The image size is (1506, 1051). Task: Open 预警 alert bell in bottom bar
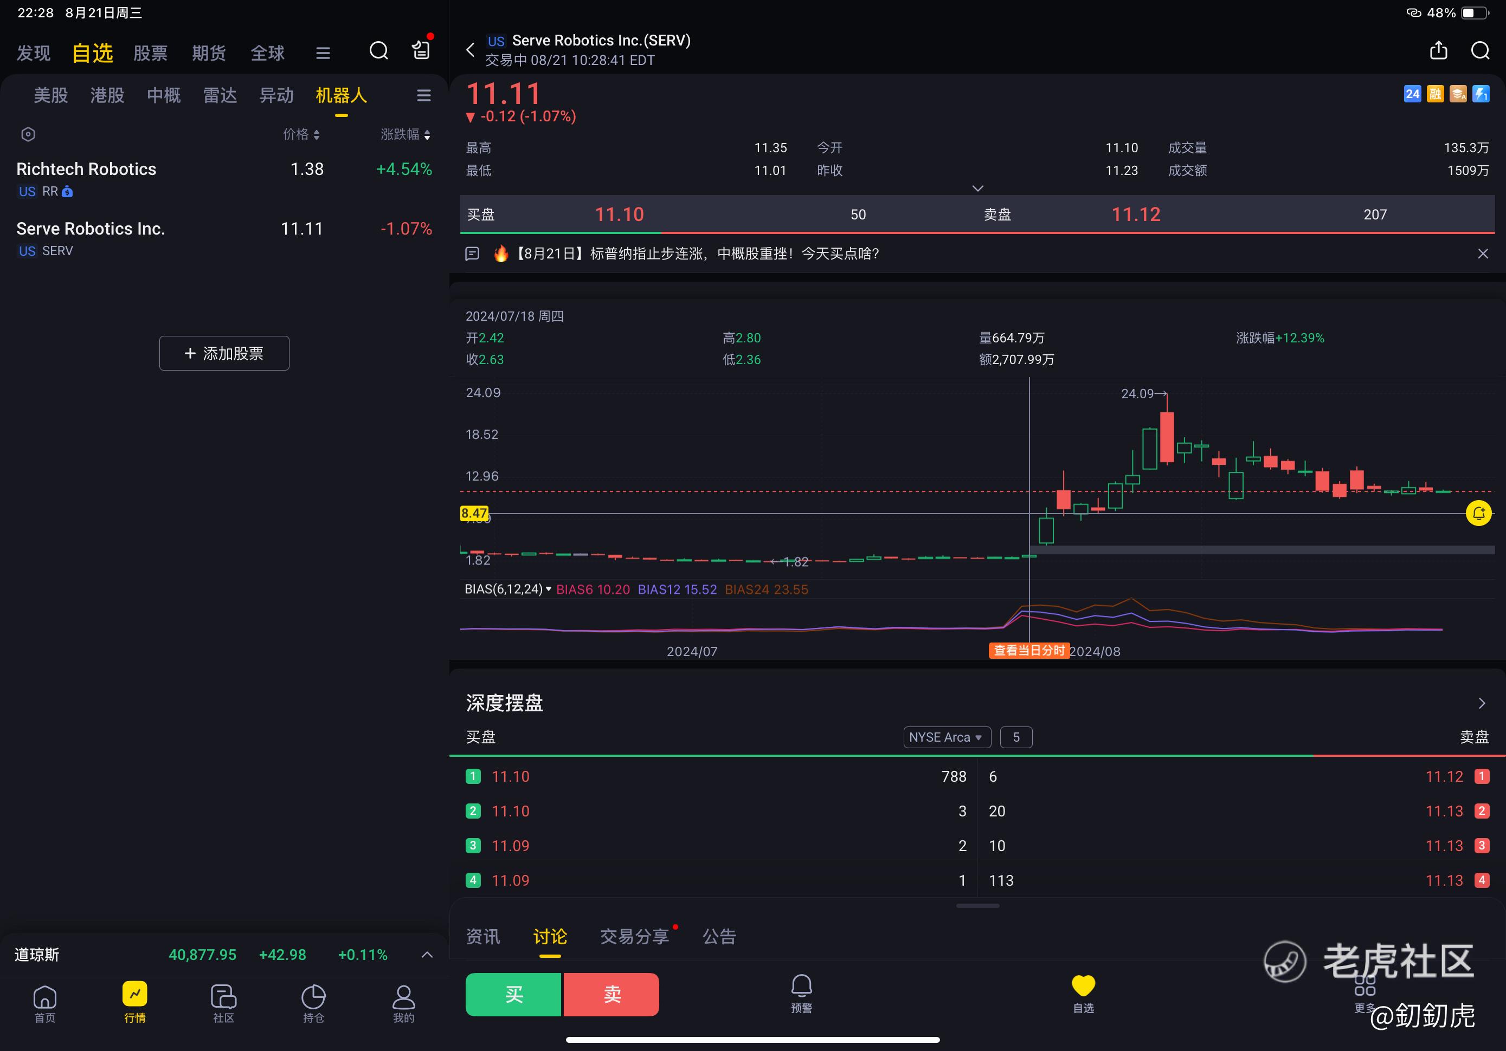point(802,994)
